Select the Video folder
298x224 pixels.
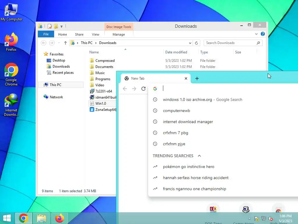(100, 85)
